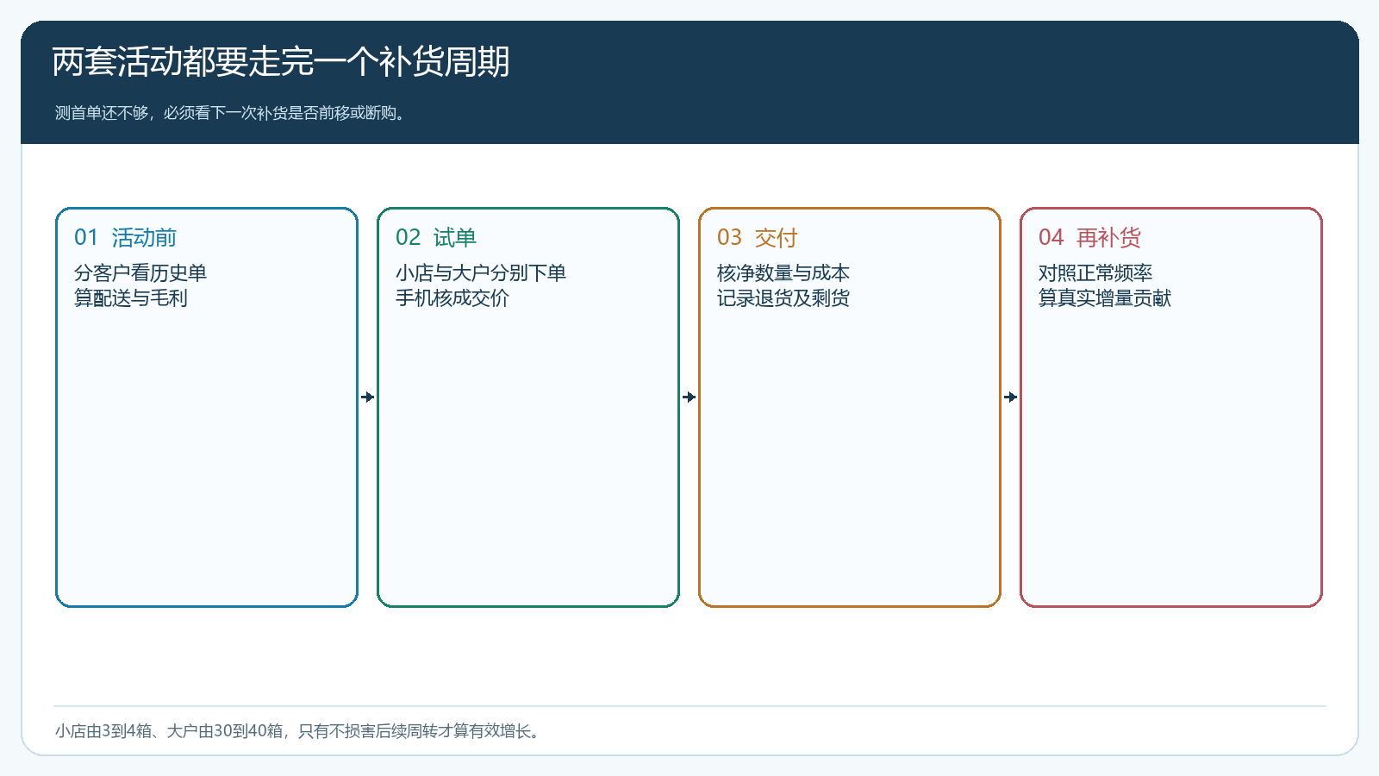
Task: Click the line 核净数量与成本
Action: coord(783,272)
